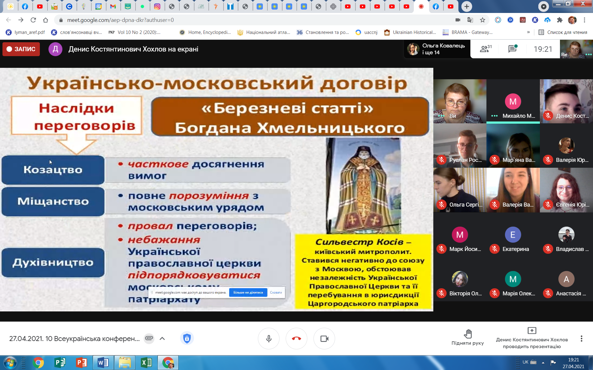Toggle the camera on/off button

point(324,339)
